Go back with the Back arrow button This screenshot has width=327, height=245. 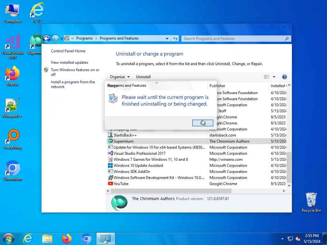pyautogui.click(x=47, y=39)
